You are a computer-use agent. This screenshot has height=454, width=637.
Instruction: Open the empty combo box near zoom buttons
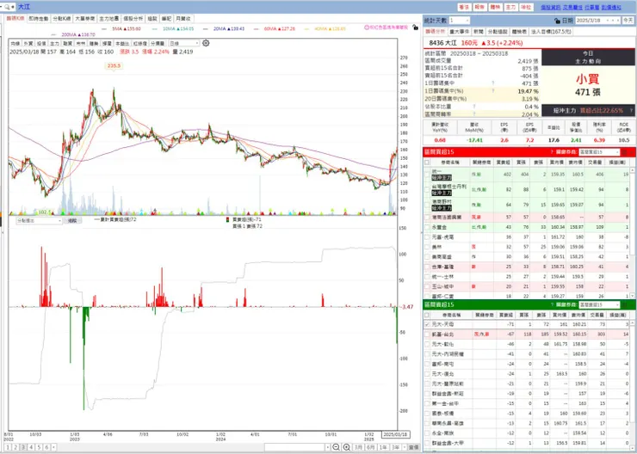pos(297,447)
